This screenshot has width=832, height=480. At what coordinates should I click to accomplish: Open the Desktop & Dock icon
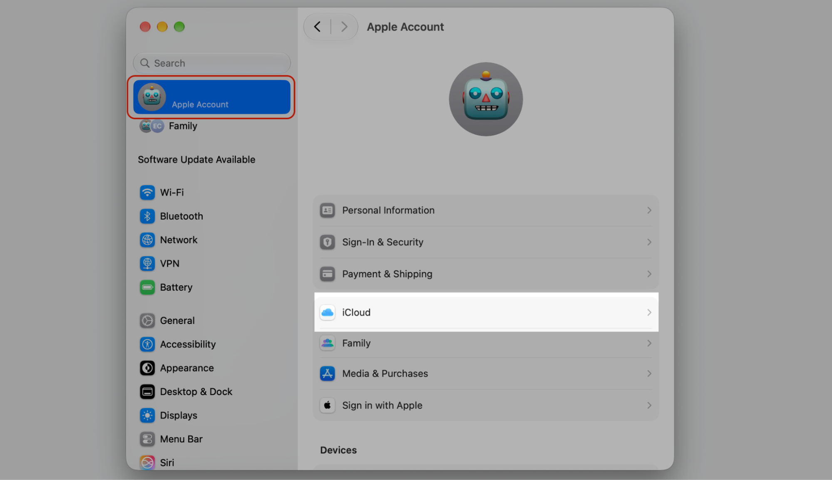(x=147, y=392)
